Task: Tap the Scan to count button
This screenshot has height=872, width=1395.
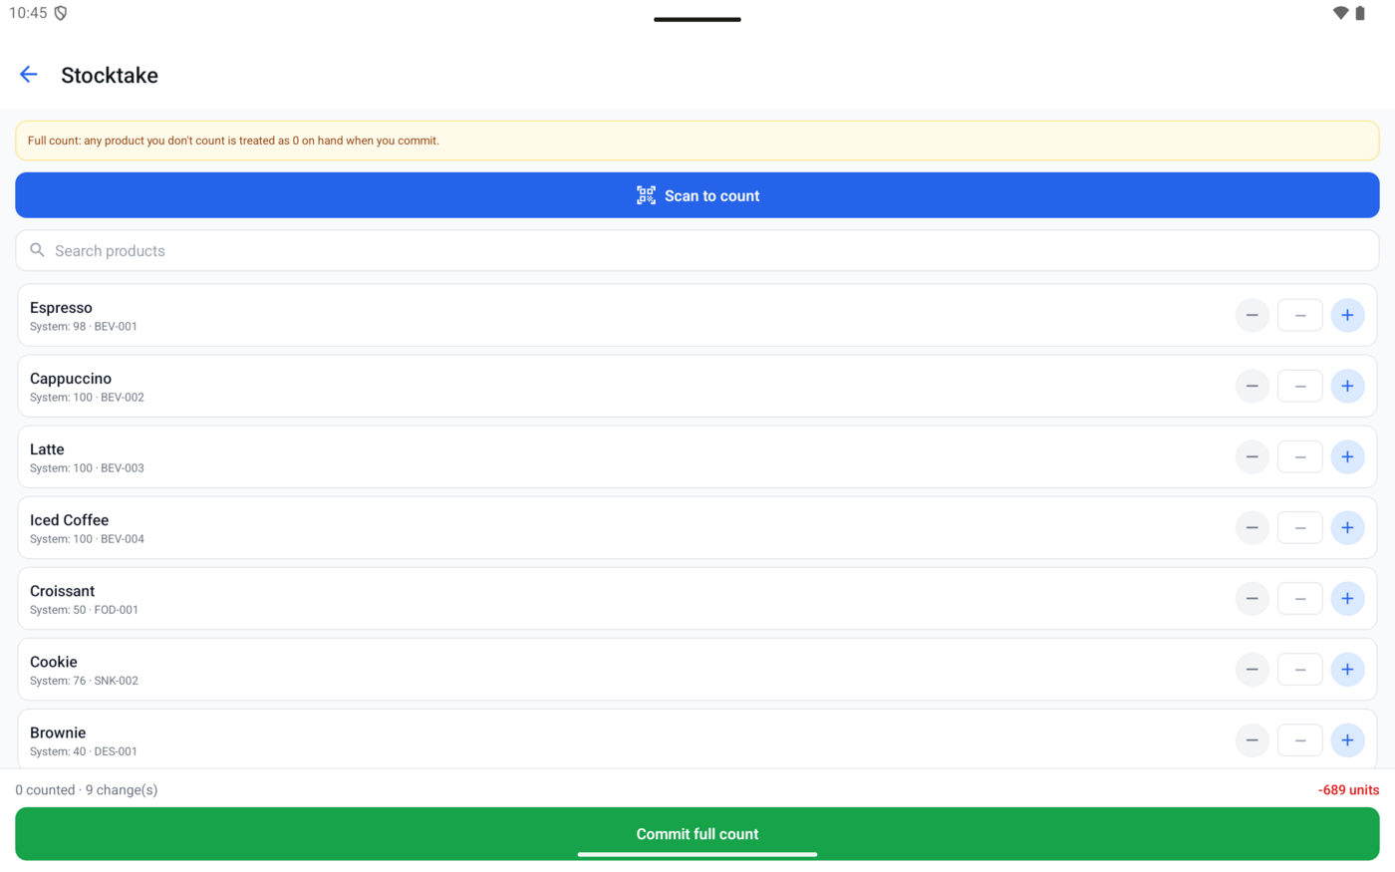Action: [697, 195]
